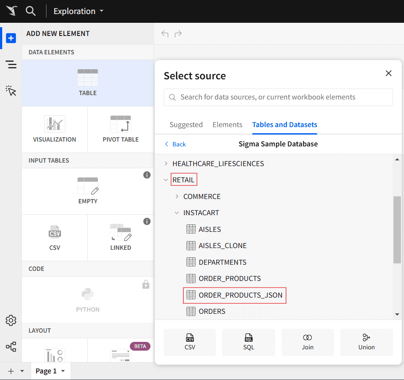Click the source list scrollbar down arrow
Viewport: 404px width, 380px height.
[397, 314]
